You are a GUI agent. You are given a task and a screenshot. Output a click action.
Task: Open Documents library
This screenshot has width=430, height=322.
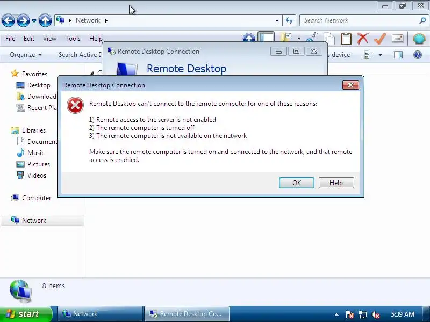37,142
